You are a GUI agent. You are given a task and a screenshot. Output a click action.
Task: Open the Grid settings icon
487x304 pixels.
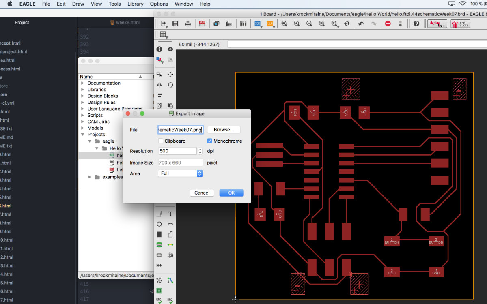pos(163,34)
